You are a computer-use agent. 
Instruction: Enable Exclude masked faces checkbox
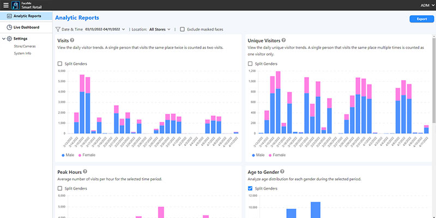[183, 29]
